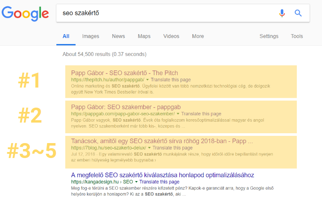Click the https://7blog.hu/seo-szakerto-delux/ URL text
This screenshot has height=205, width=322.
pyautogui.click(x=108, y=148)
